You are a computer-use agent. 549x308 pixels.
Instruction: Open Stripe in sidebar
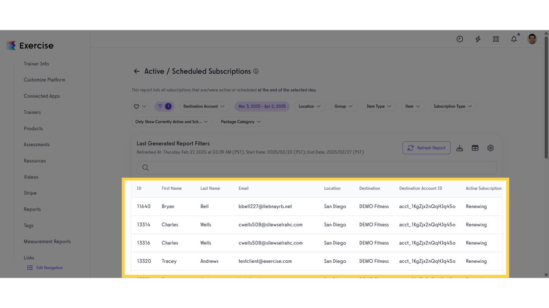pos(30,193)
